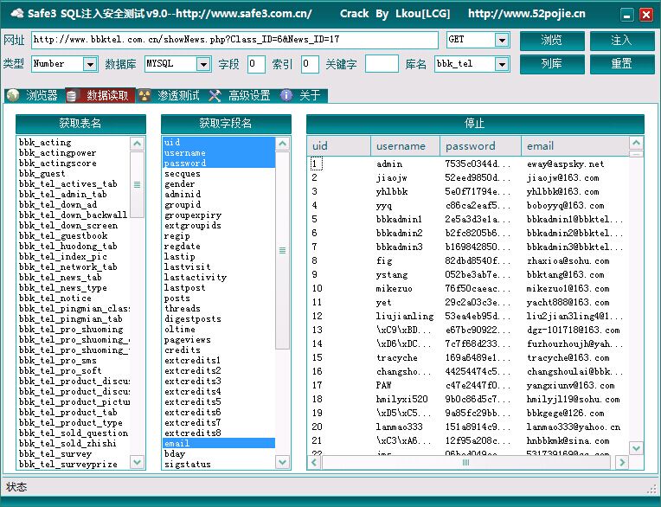This screenshot has height=507, width=661.
Task: Click the uid column header
Action: 339,146
